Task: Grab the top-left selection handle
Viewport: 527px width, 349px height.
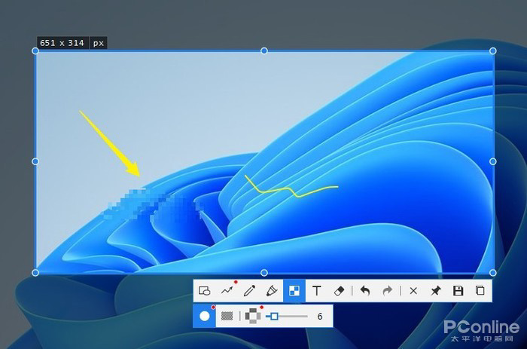Action: [35, 51]
